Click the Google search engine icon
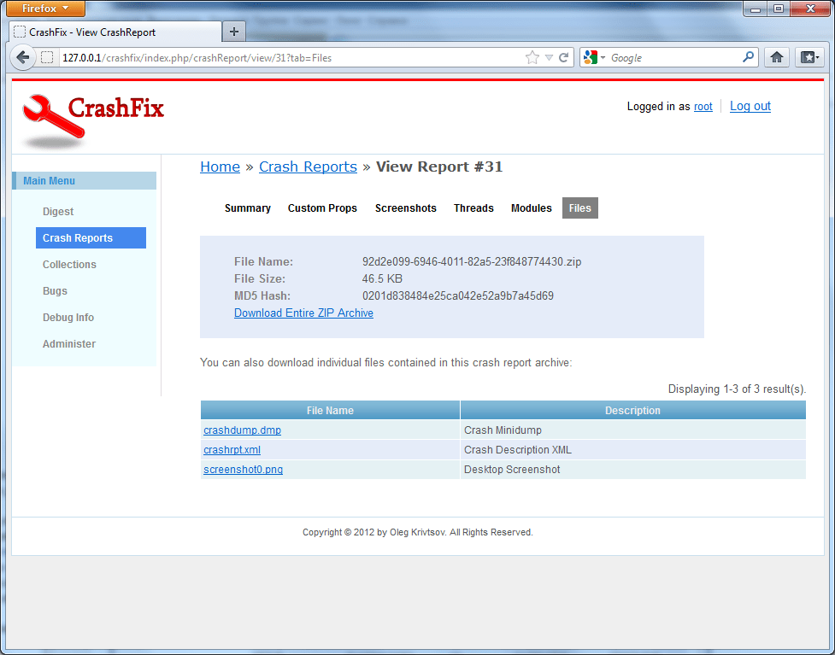835x655 pixels. pyautogui.click(x=590, y=57)
